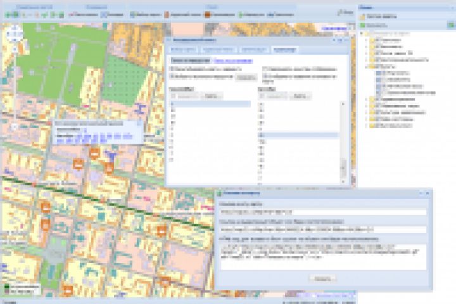Toggle the lower-left checkbox beside the grey button
Viewport: 456px width, 304px height.
tap(171, 77)
